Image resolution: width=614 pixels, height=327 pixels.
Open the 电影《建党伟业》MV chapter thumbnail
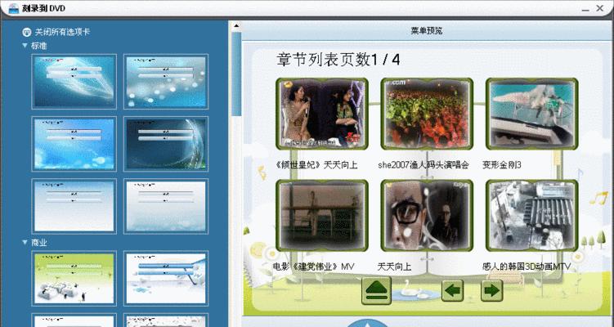coord(322,215)
